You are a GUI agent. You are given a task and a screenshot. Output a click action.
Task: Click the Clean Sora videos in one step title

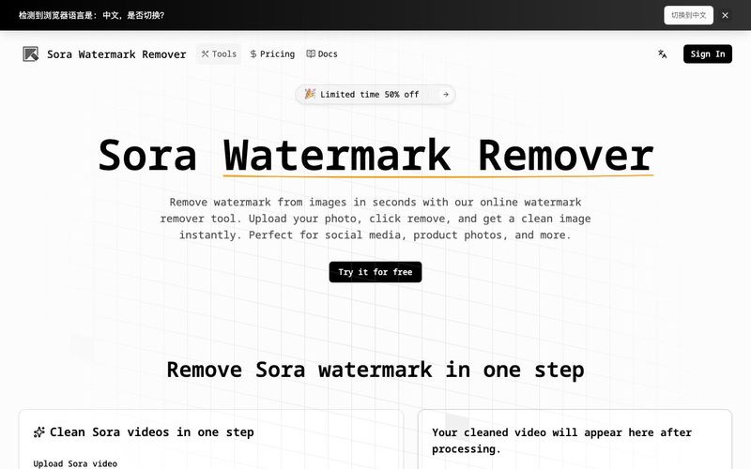click(151, 432)
